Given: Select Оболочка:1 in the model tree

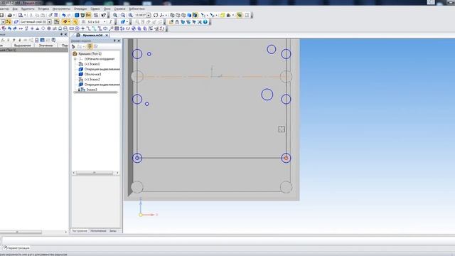Looking at the screenshot, I should pos(93,74).
